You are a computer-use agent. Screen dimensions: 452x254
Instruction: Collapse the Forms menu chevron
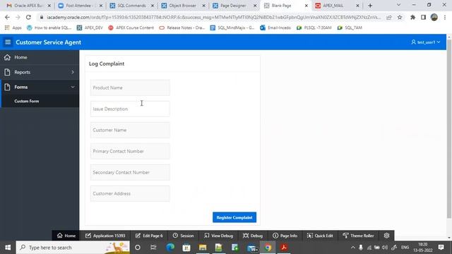click(73, 87)
